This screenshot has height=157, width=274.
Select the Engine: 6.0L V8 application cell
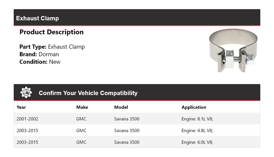197,142
